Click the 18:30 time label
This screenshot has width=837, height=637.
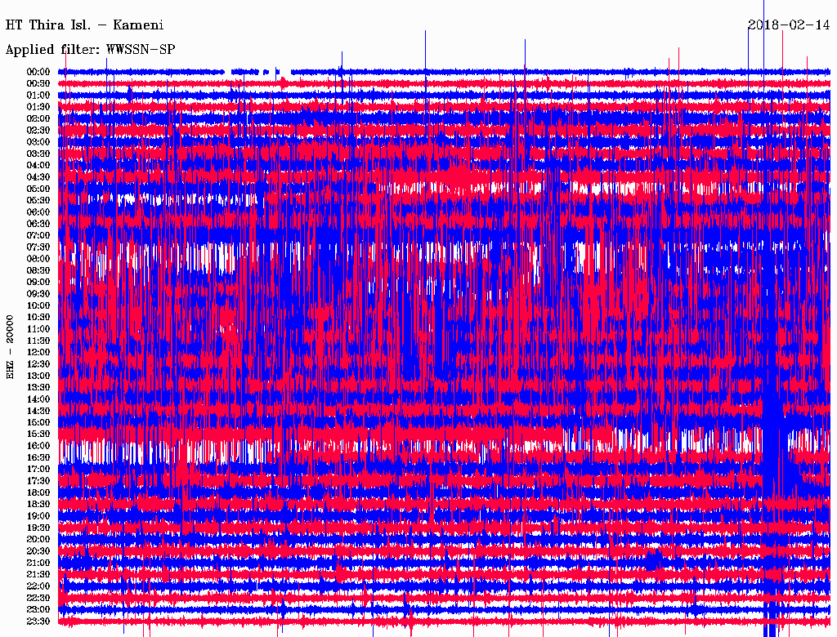(38, 504)
